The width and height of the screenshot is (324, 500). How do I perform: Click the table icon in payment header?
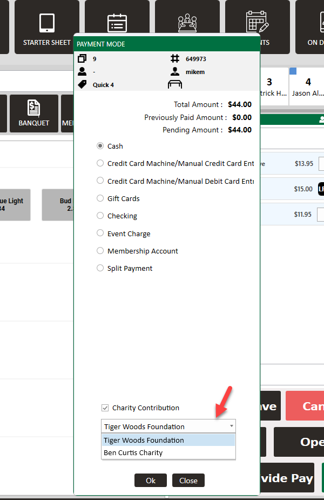(175, 84)
